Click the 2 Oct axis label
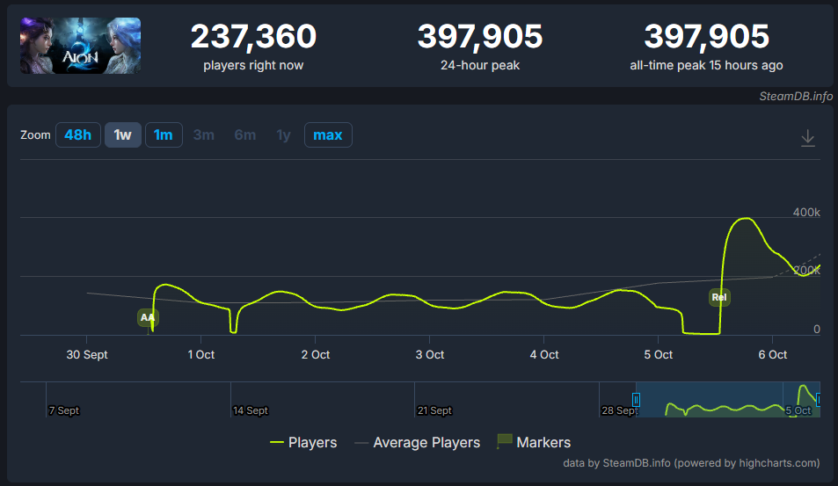The image size is (838, 486). [316, 355]
